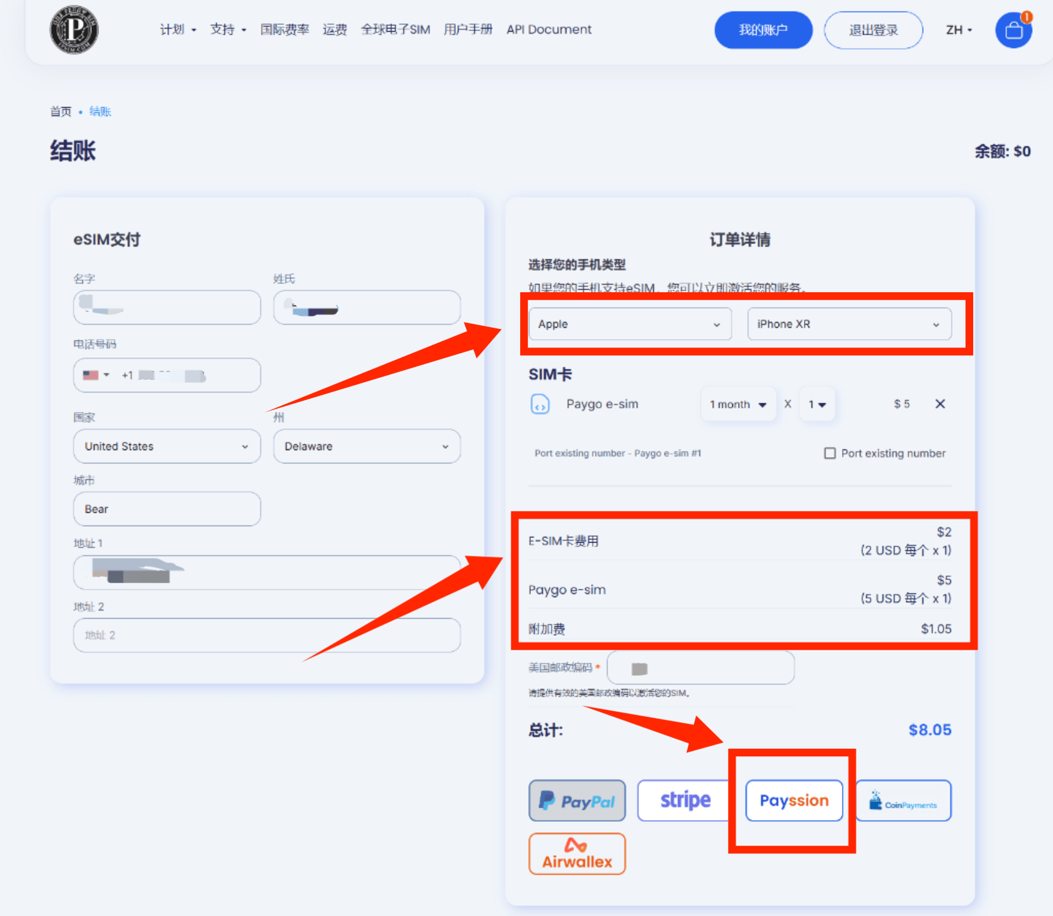Choose the CoinPayments payment option
The width and height of the screenshot is (1053, 916).
pos(903,801)
